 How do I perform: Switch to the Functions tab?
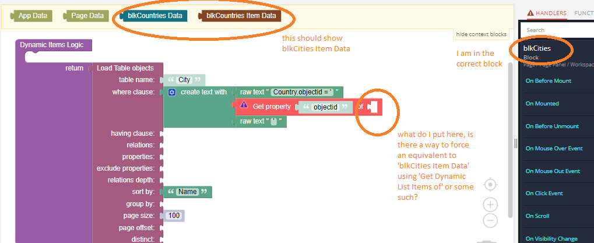(x=584, y=12)
